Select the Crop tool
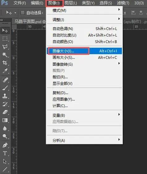The height and width of the screenshot is (174, 147). coord(5,63)
